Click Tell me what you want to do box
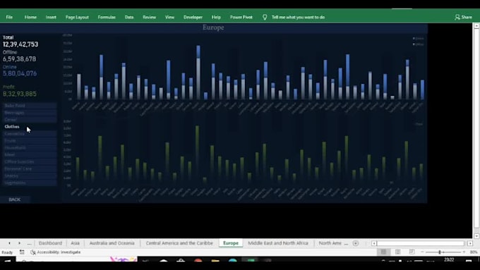 pyautogui.click(x=298, y=17)
